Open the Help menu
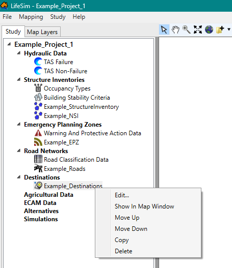The width and height of the screenshot is (232, 268). pyautogui.click(x=79, y=17)
